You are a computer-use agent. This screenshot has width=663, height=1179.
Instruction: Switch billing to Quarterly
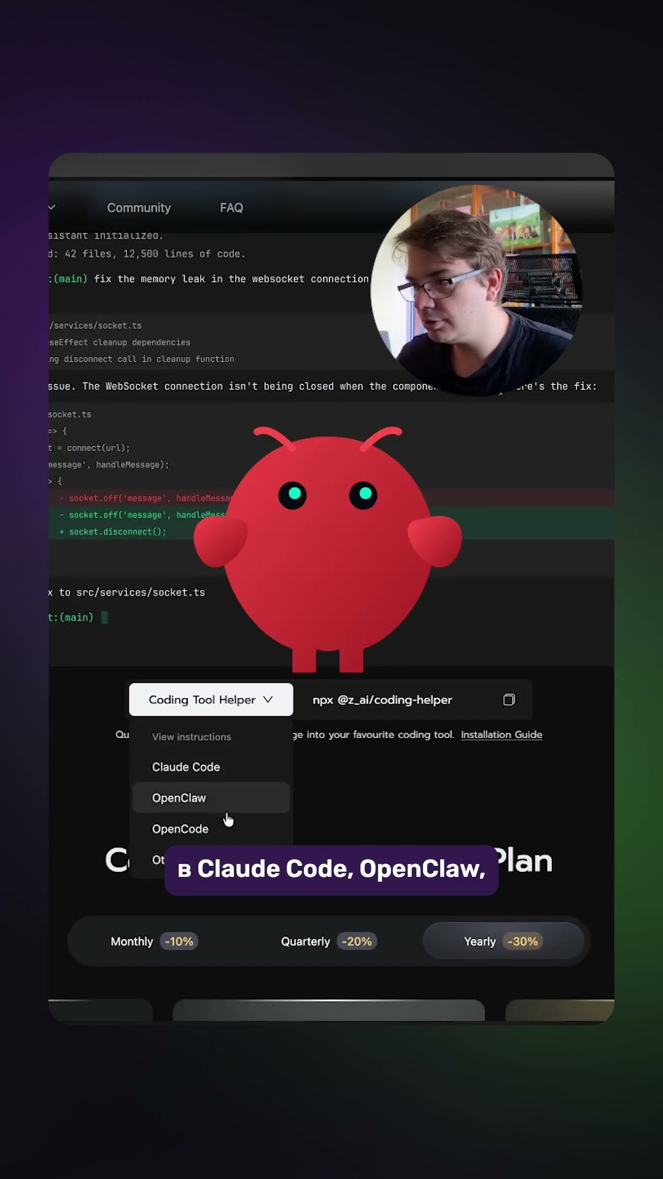(328, 941)
